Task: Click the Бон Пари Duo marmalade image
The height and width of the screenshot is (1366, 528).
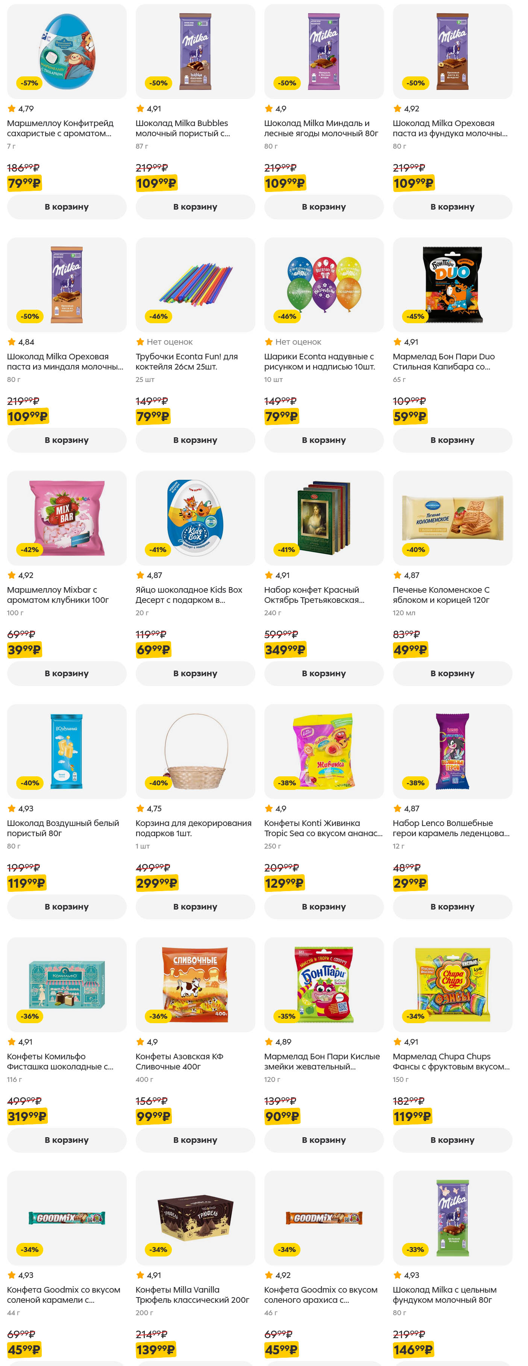Action: click(452, 284)
